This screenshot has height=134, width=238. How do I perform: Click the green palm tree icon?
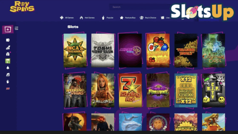pyautogui.click(x=8, y=61)
